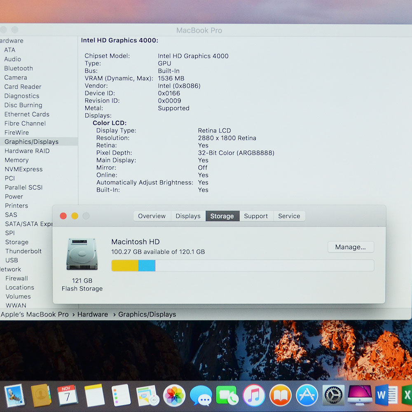The height and width of the screenshot is (412, 412).
Task: Open System Preferences gear icon
Action: (333, 395)
